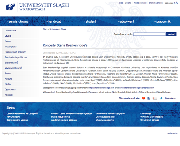Share the article on Twitter
Image resolution: width=180 pixels, height=146 pixels.
coord(161,98)
